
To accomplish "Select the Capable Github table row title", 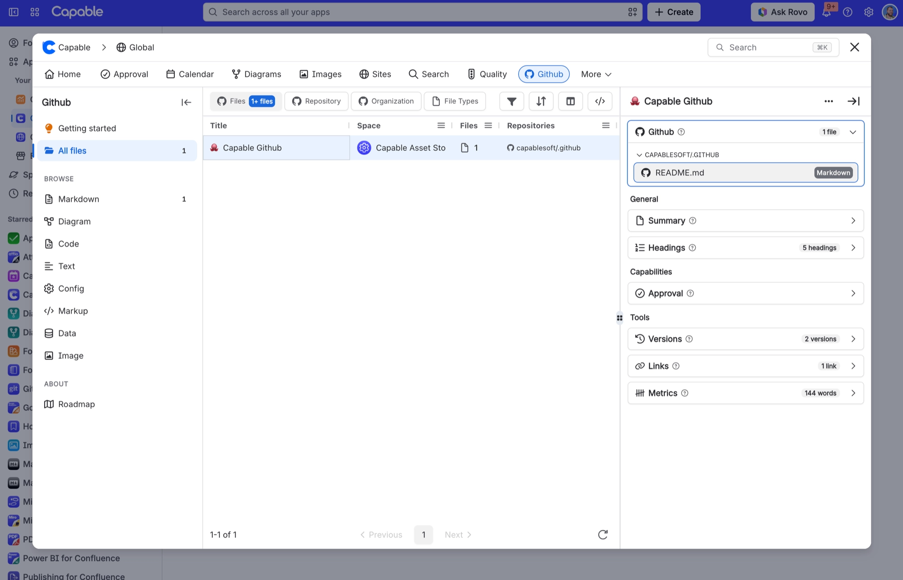I will [276, 148].
